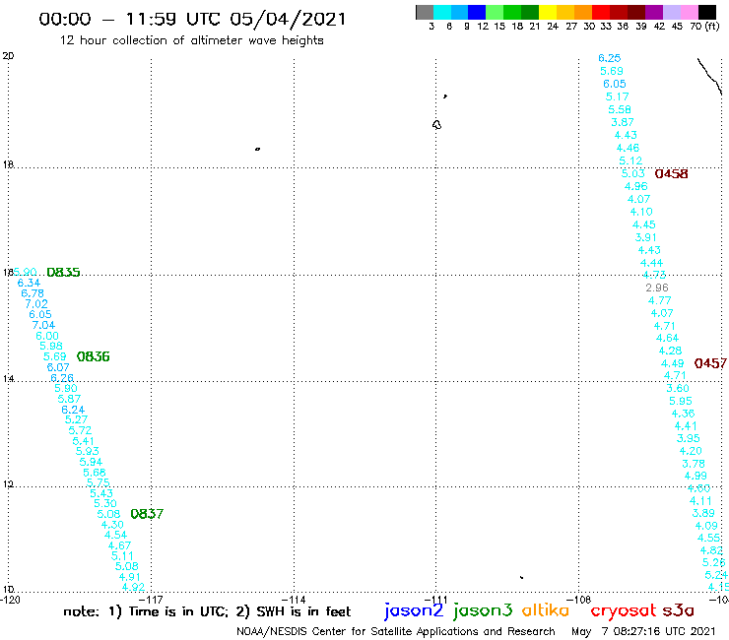Click the 3.78 wave height value
Viewport: 729px width, 640px height.
point(694,464)
